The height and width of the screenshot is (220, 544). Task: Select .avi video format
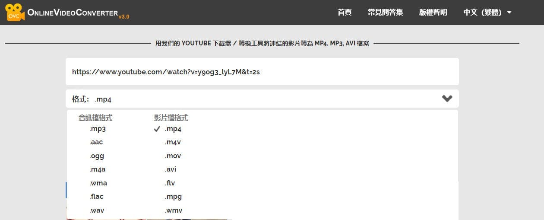171,169
